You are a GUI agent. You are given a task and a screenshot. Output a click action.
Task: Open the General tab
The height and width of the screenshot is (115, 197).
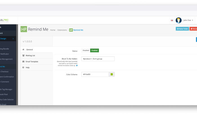click(37, 50)
